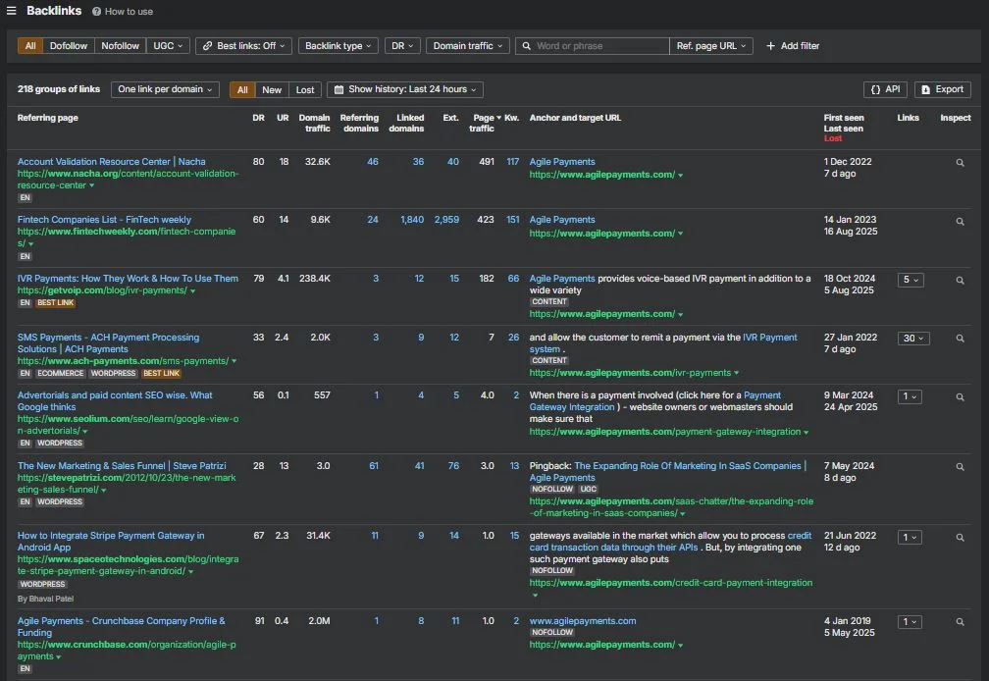Select the Nofollow filter
The width and height of the screenshot is (989, 681).
120,46
